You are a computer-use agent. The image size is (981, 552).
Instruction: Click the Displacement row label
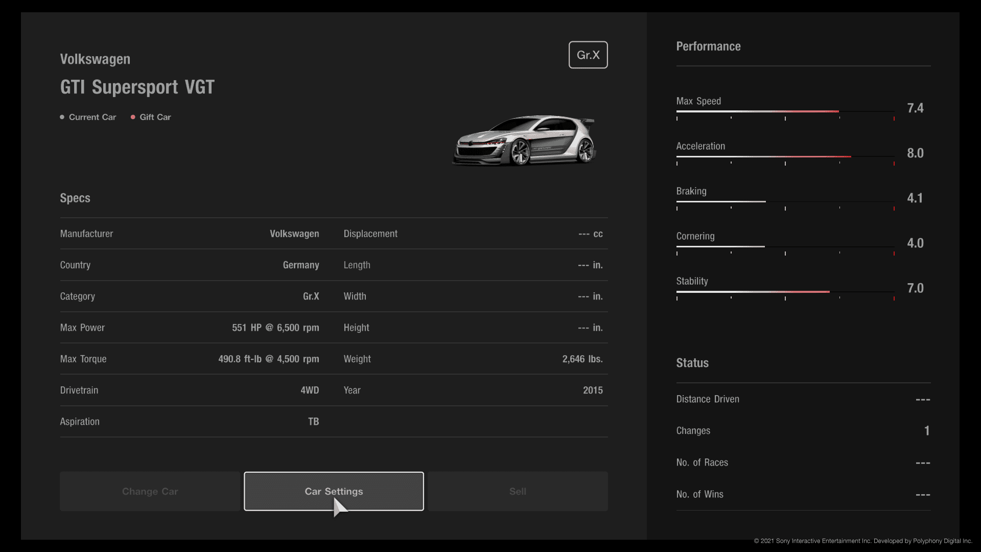coord(370,234)
